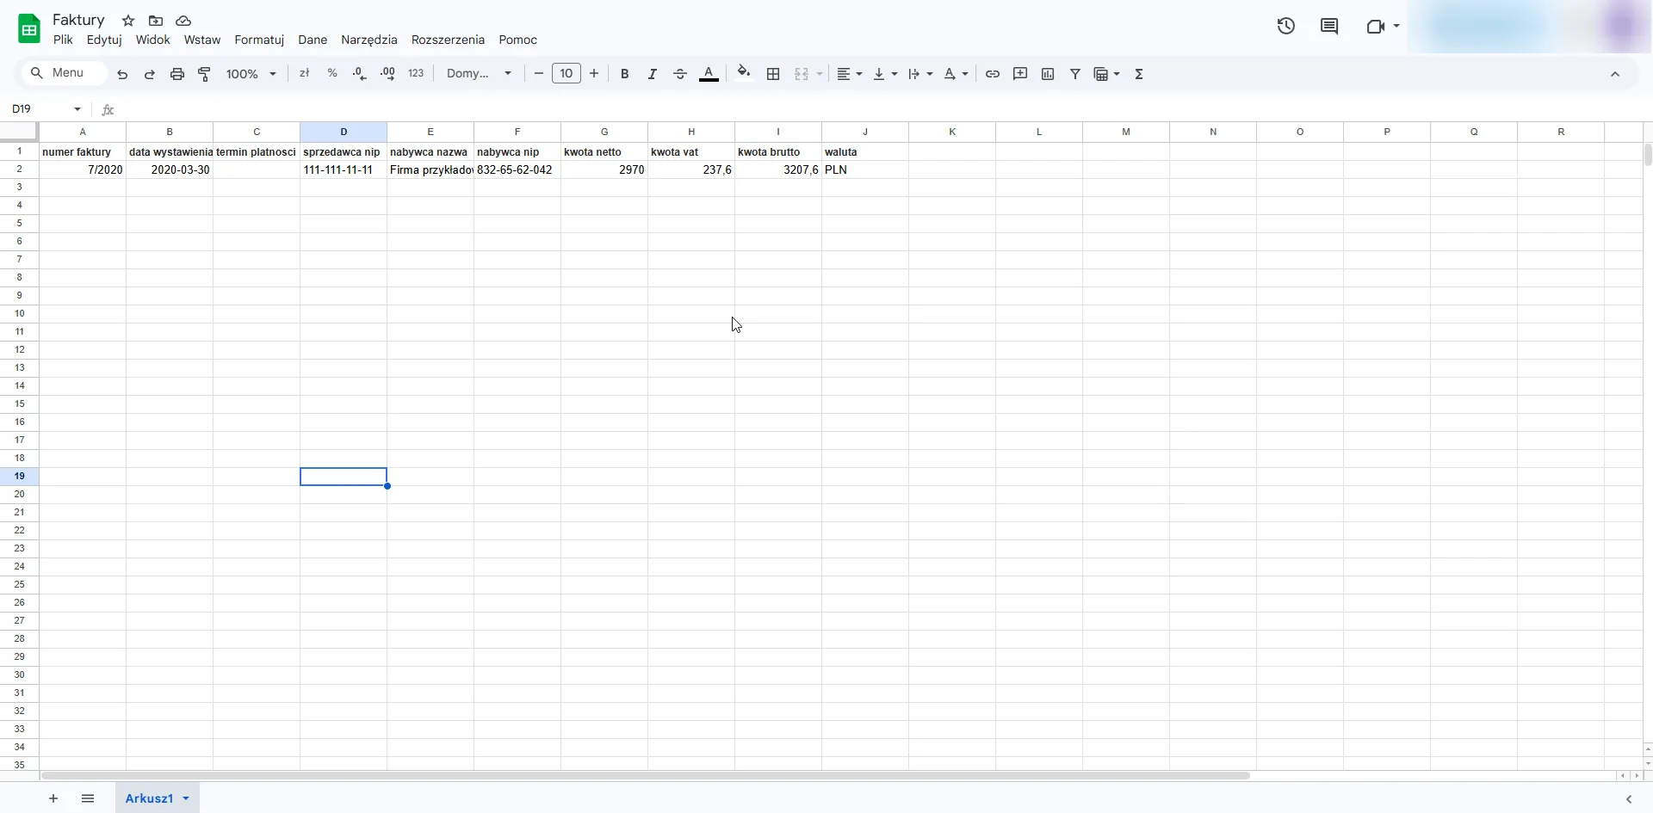Open the Rozszerzenia menu
This screenshot has height=813, width=1653.
tap(448, 40)
